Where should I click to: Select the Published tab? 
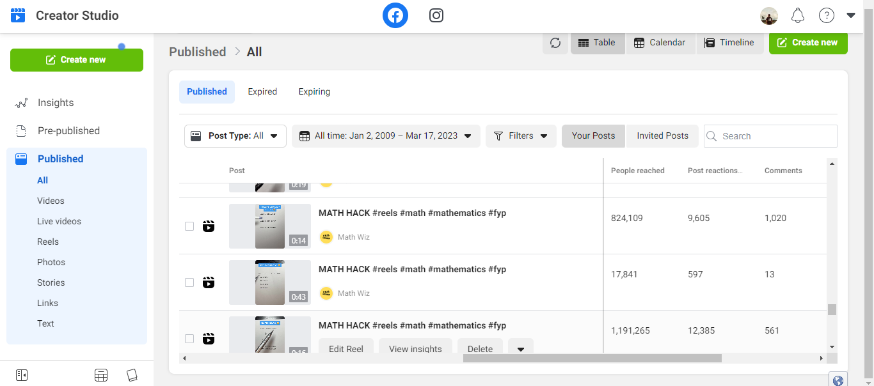pyautogui.click(x=207, y=92)
